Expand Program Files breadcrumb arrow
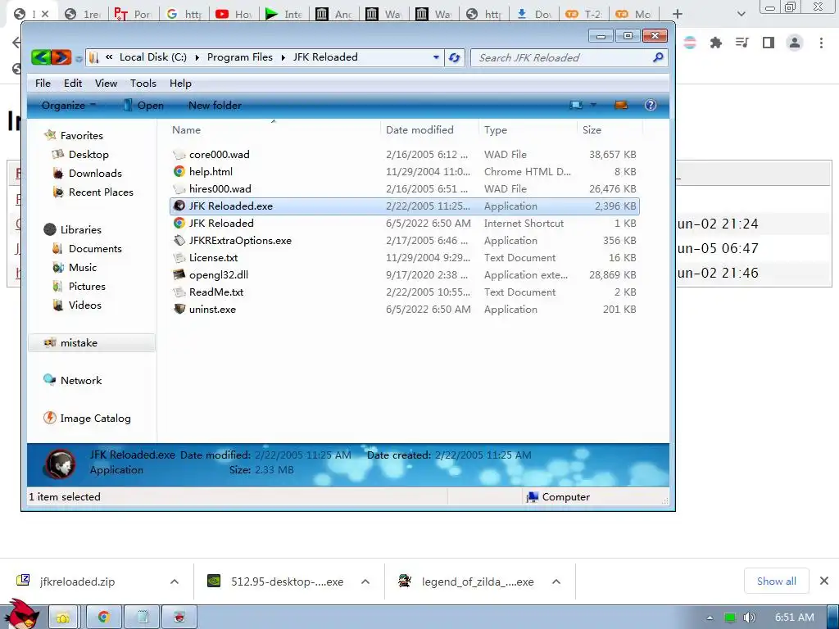The height and width of the screenshot is (629, 839). click(x=283, y=57)
